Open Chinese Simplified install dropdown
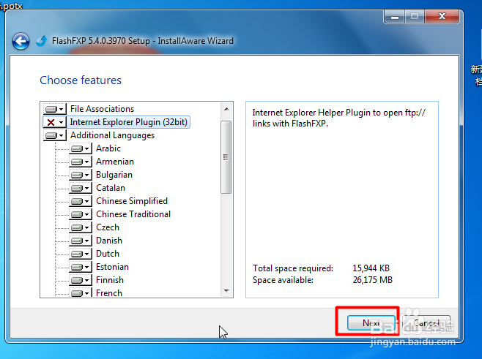The image size is (482, 359). coord(81,201)
